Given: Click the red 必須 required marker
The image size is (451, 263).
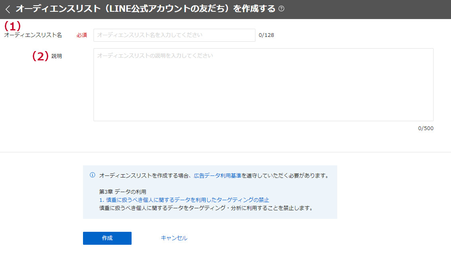Looking at the screenshot, I should pos(81,35).
